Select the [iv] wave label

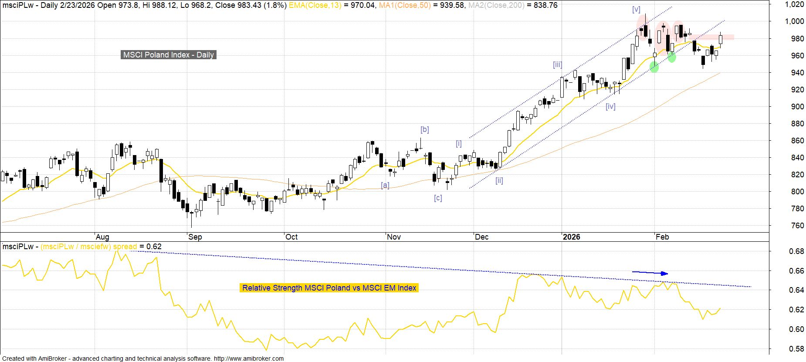click(610, 106)
